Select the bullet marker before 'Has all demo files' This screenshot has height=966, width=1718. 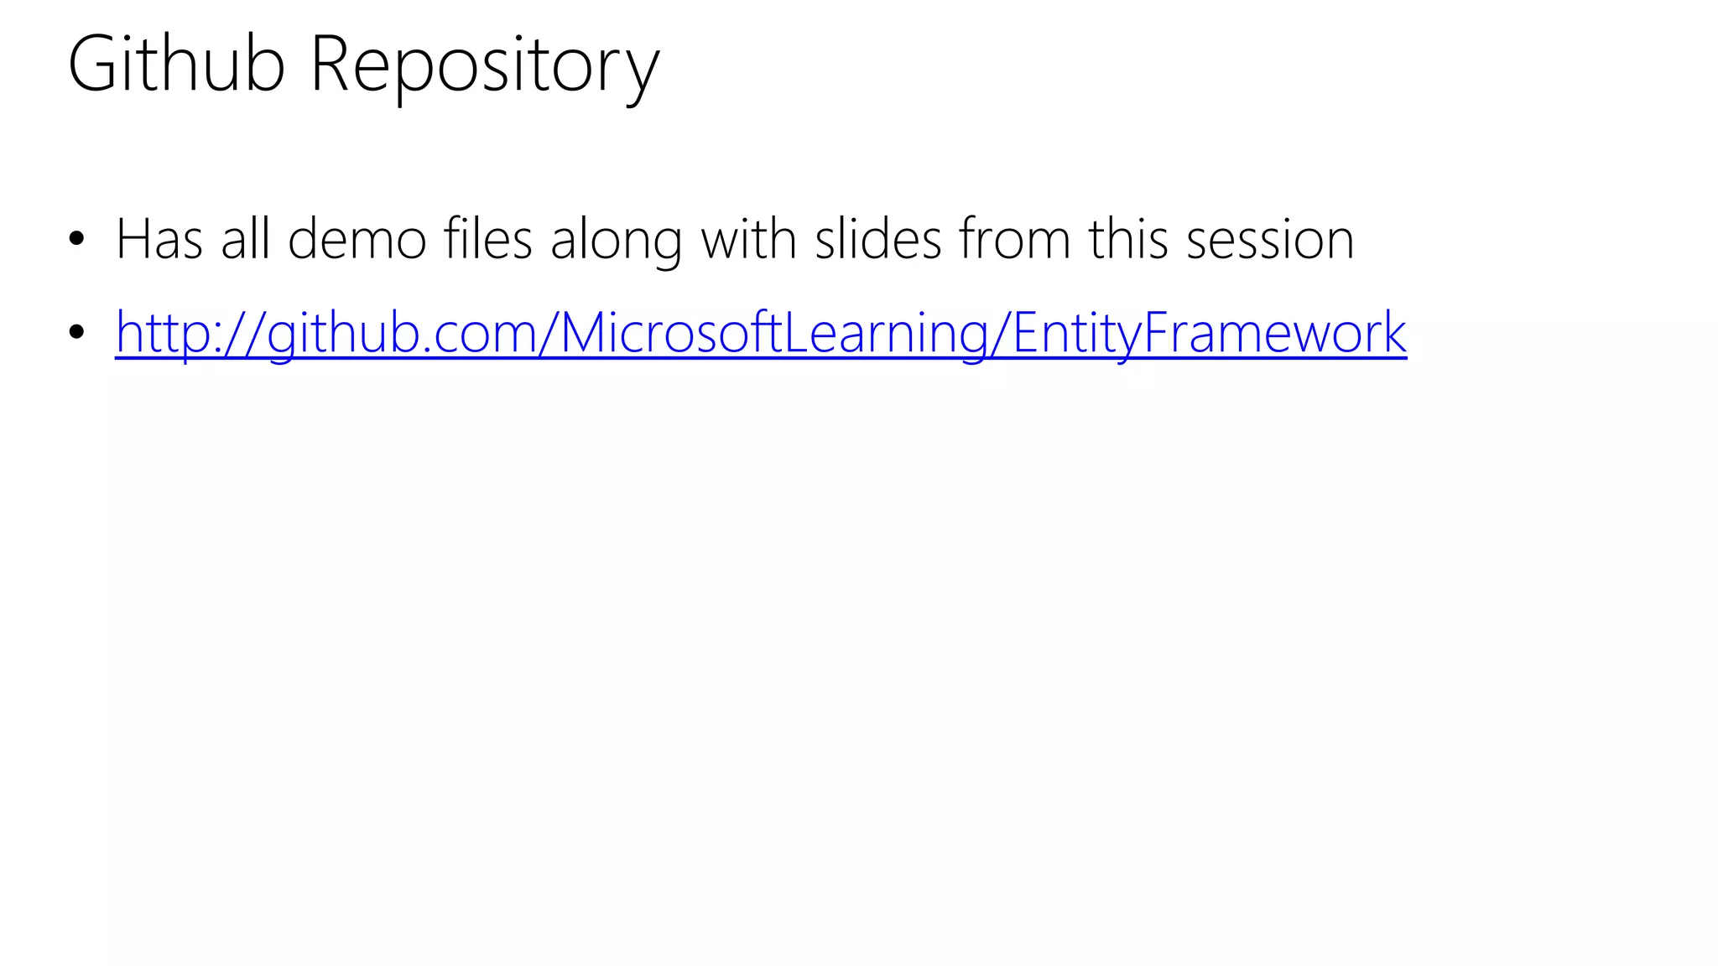(x=77, y=239)
